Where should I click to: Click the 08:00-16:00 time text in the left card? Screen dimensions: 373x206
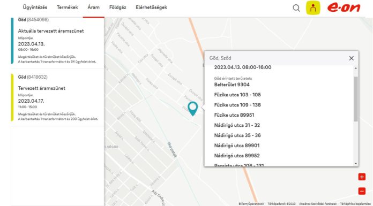coord(28,50)
